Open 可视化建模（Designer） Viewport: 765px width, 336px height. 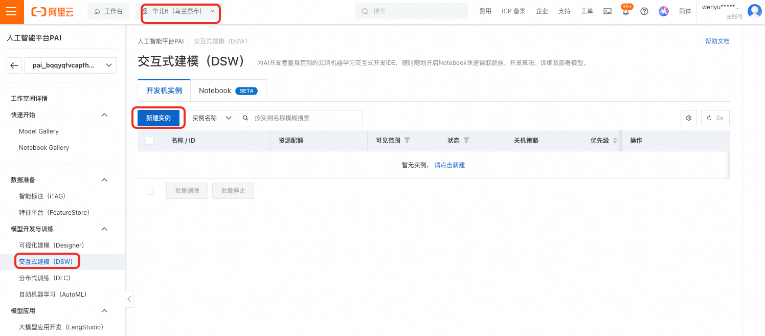pos(52,245)
